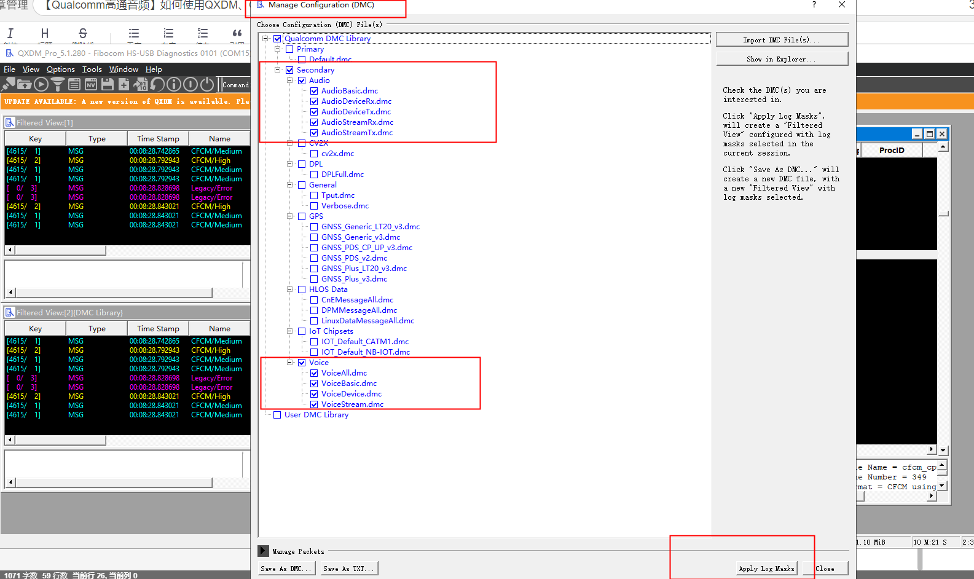
Task: Click the help question mark in Manage Configuration
Action: (x=814, y=5)
